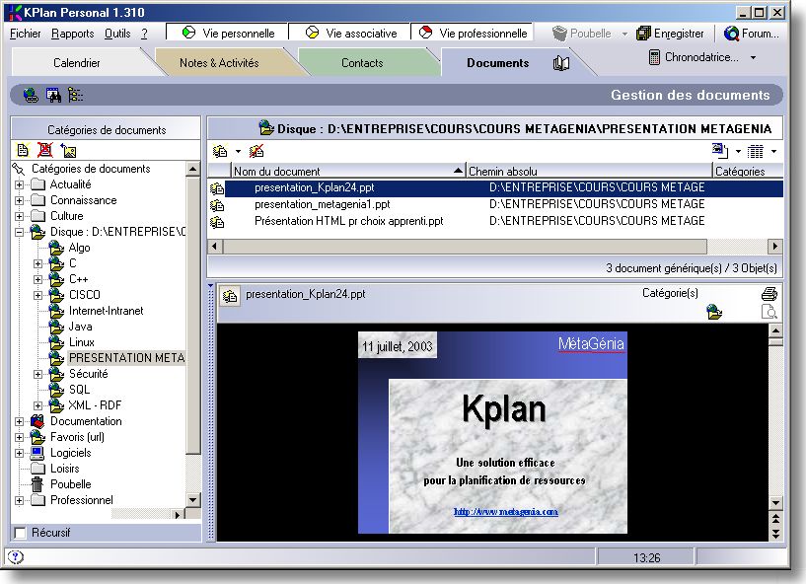Open the Poubelle dropdown arrow
The image size is (806, 584).
[x=624, y=34]
